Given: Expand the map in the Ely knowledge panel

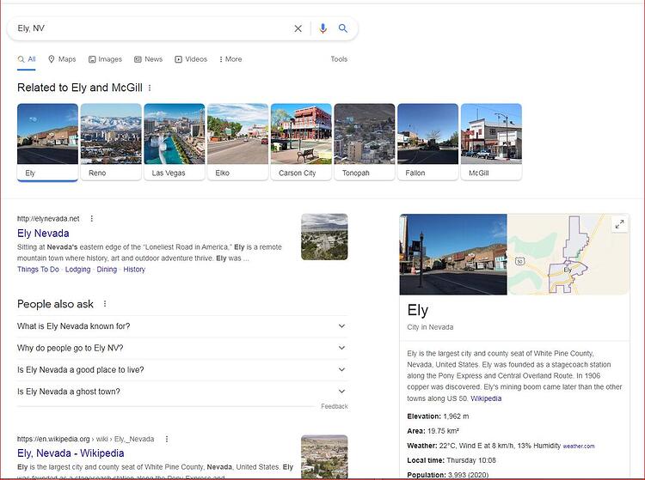Looking at the screenshot, I should [x=619, y=224].
